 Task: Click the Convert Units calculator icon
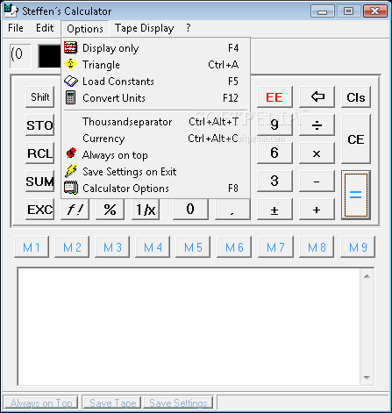(x=70, y=97)
